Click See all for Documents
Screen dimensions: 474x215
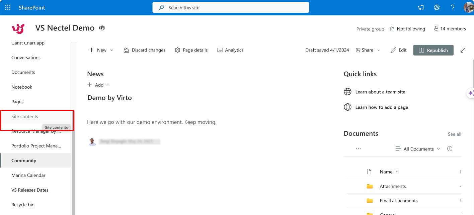[x=455, y=134]
